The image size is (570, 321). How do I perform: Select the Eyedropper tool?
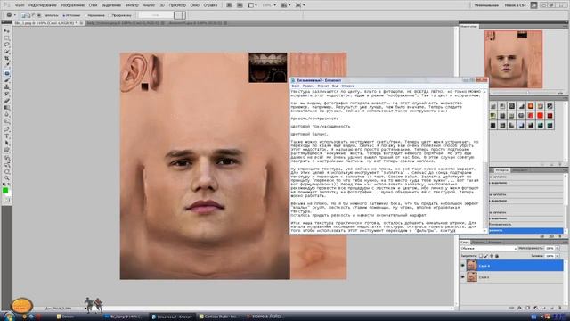coord(6,66)
